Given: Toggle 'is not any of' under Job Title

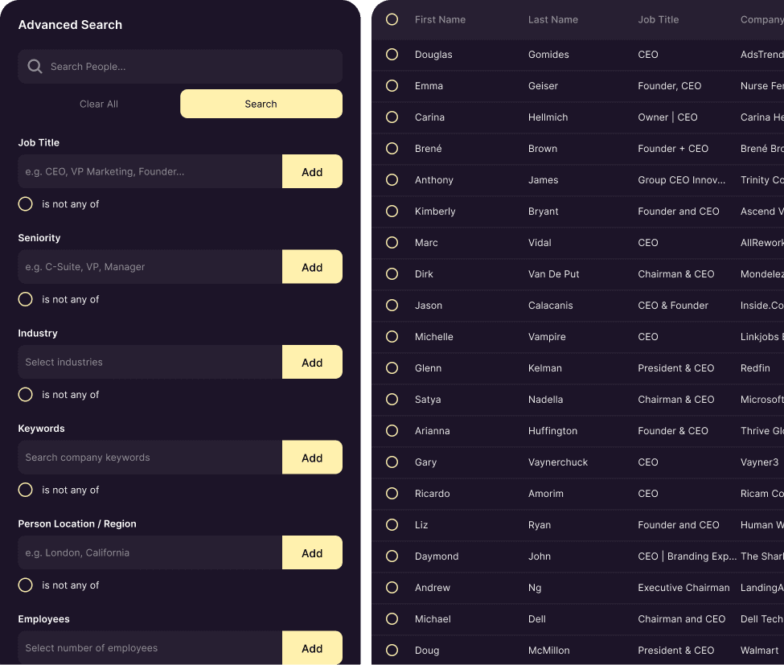Looking at the screenshot, I should point(25,203).
